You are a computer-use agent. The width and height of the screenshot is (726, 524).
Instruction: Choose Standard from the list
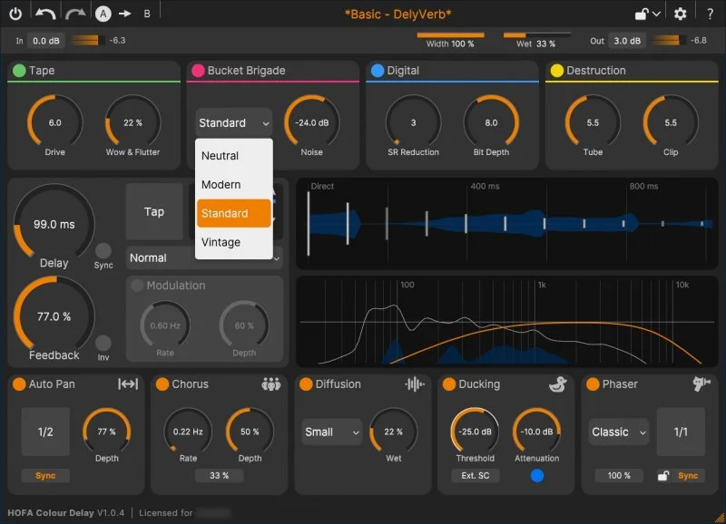click(234, 213)
